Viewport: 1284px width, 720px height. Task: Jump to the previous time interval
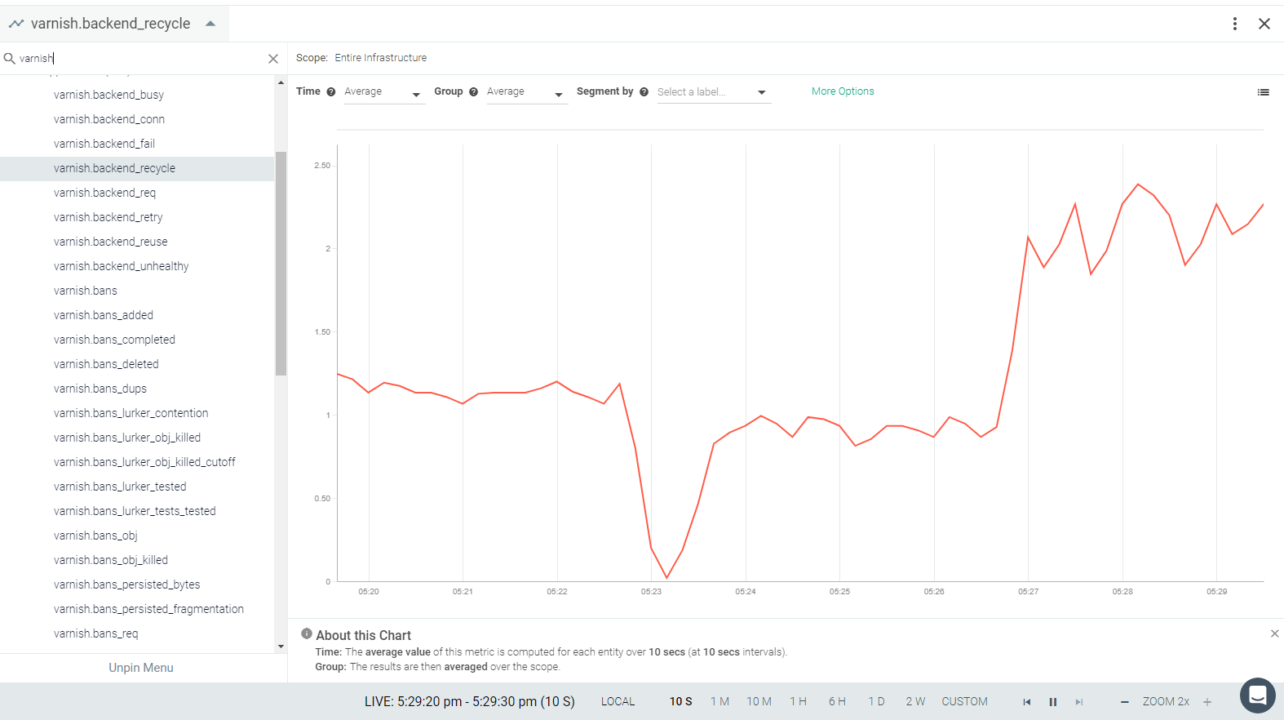(1027, 702)
